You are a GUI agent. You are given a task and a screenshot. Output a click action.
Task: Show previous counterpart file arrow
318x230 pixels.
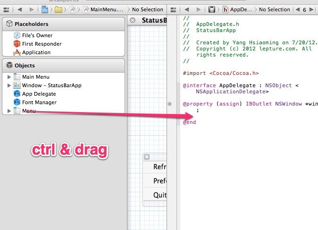click(298, 9)
